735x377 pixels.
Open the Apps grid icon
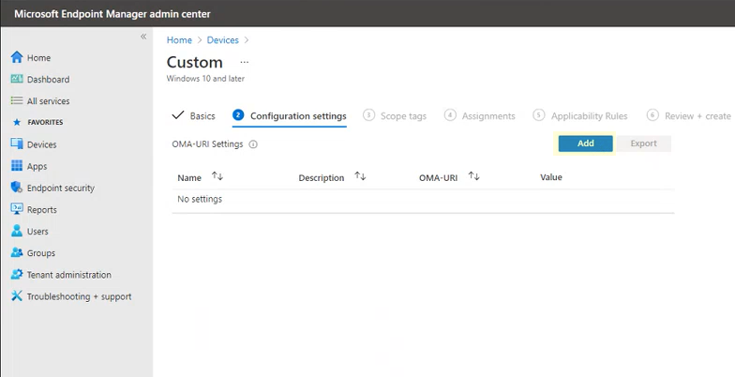16,166
